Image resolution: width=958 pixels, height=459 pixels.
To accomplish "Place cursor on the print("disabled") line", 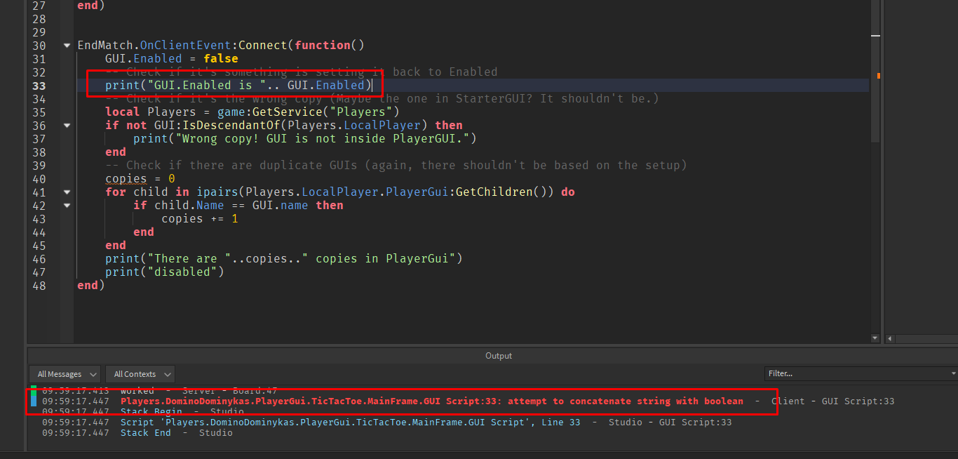I will 165,272.
